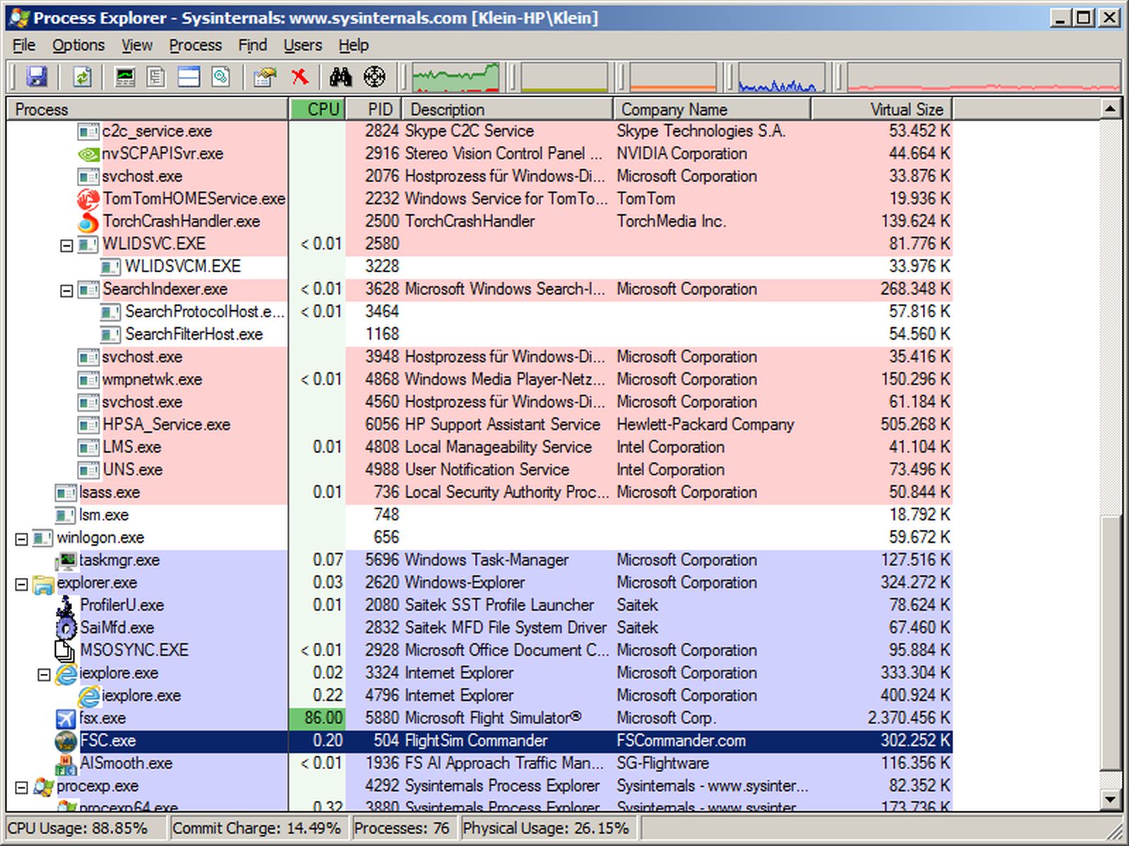Select the lsm.exe process row
1129x846 pixels.
click(x=479, y=515)
